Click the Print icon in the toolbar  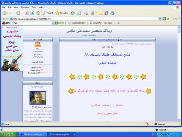click(86, 13)
